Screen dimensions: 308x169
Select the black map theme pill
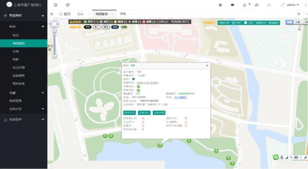[88, 27]
